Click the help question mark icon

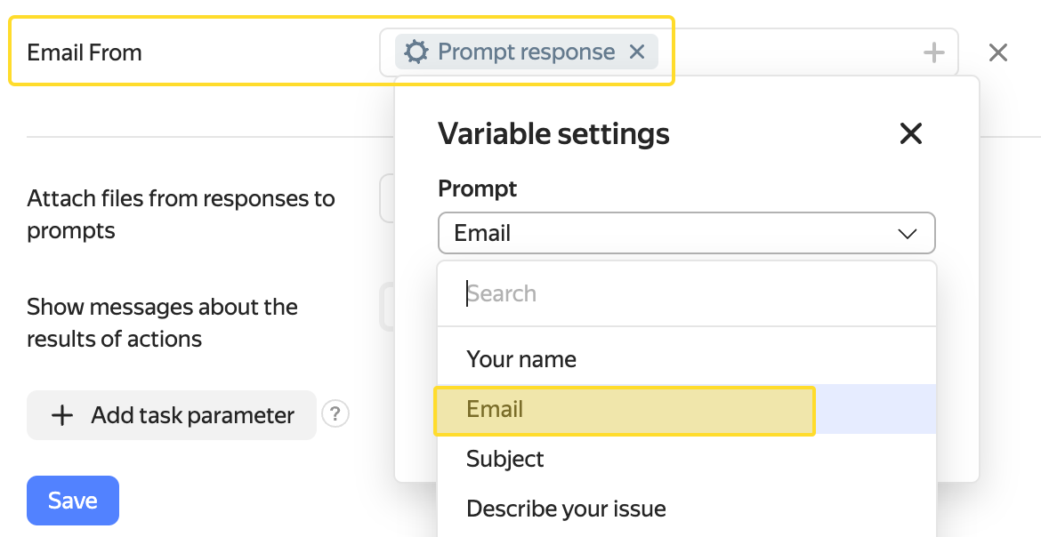[335, 414]
